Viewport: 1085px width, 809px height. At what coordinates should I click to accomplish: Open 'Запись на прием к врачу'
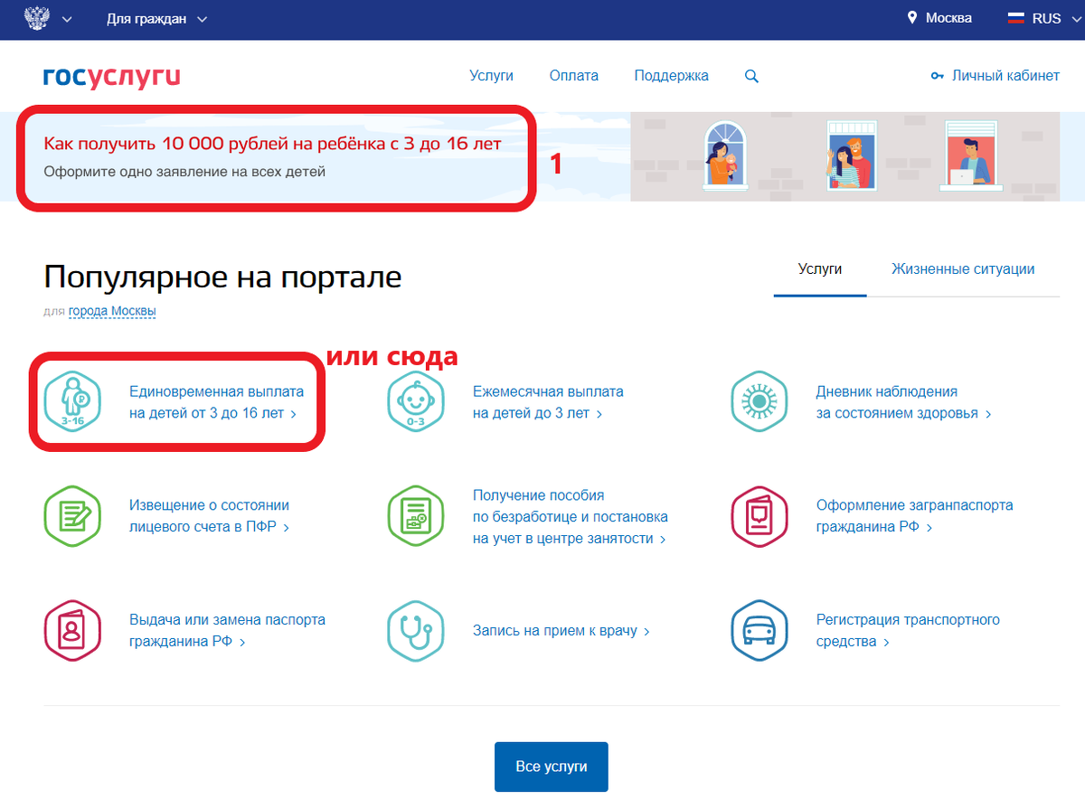561,631
